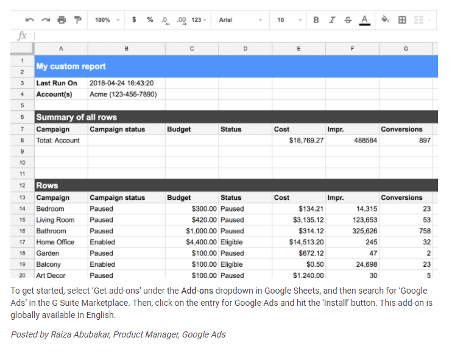The width and height of the screenshot is (452, 357).
Task: Toggle strikethrough formatting
Action: (x=348, y=20)
